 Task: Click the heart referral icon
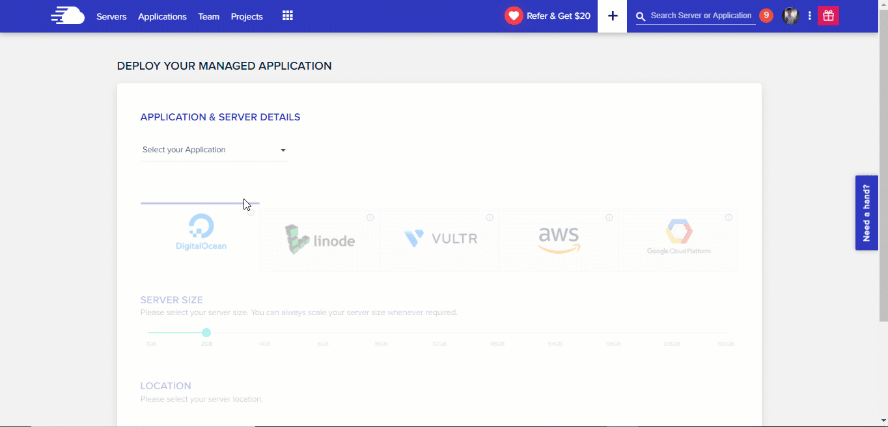[514, 16]
